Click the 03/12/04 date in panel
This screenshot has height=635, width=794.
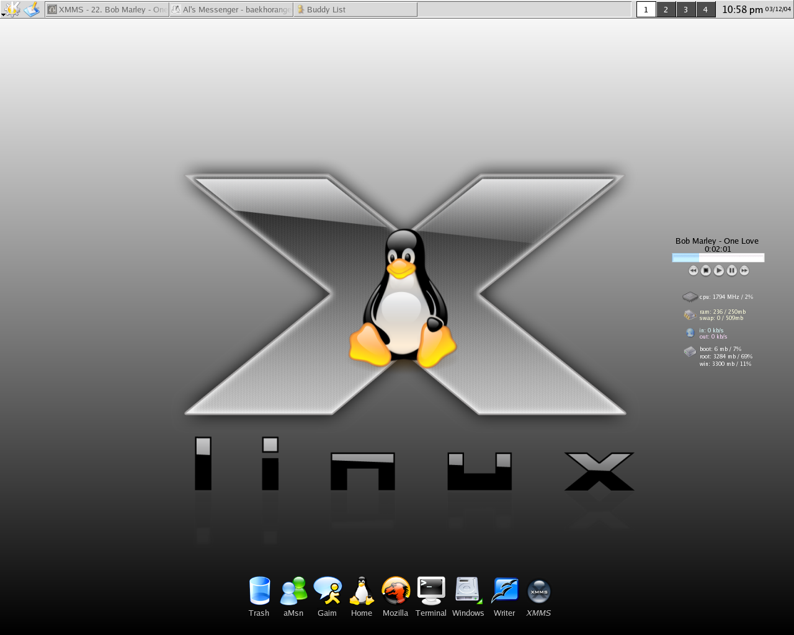pos(778,9)
